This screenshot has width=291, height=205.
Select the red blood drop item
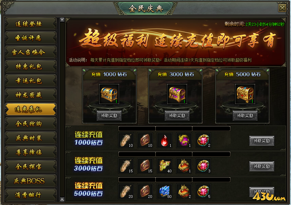[x=165, y=140]
